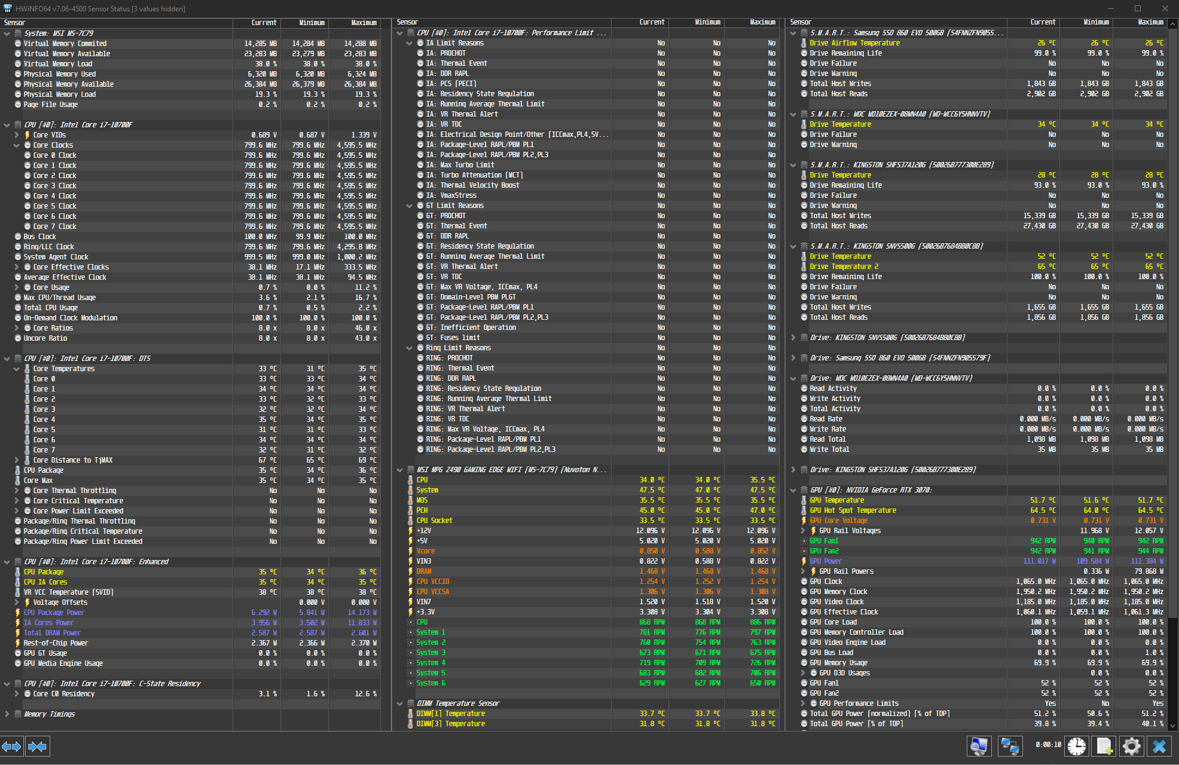Close sensors with the blue X icon

coord(1159,746)
